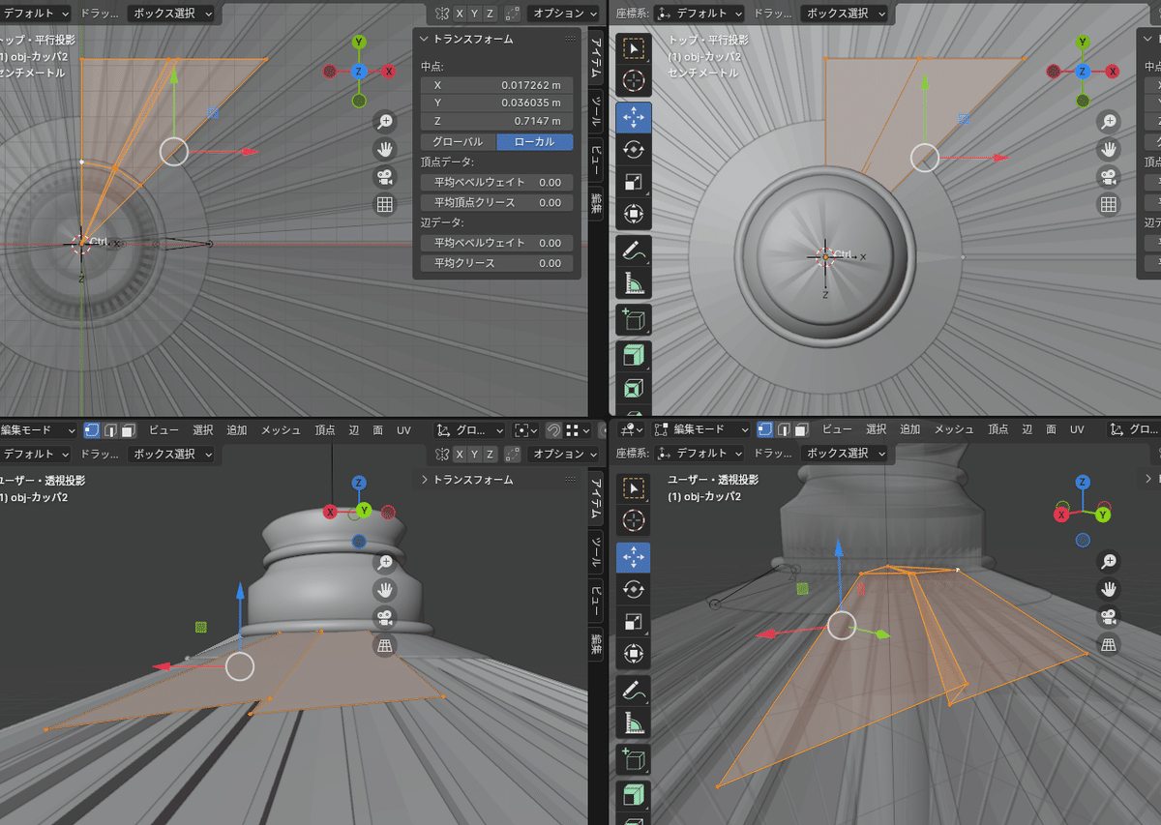Open オプション dropdown in upper-left viewport
The width and height of the screenshot is (1161, 825).
(x=567, y=14)
